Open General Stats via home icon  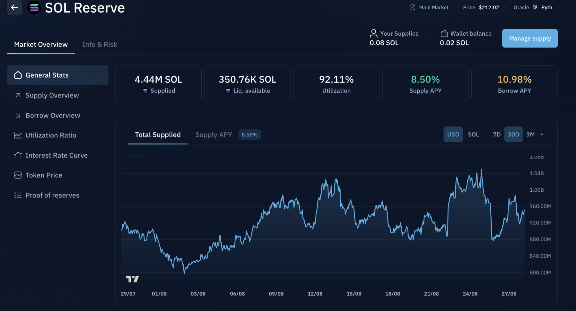click(18, 75)
